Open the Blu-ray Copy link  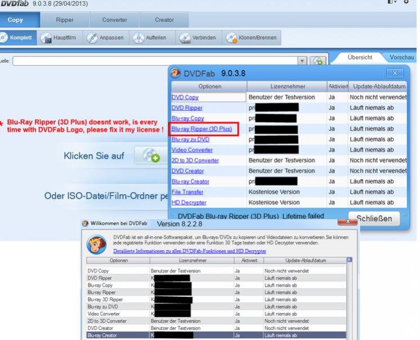tap(188, 118)
